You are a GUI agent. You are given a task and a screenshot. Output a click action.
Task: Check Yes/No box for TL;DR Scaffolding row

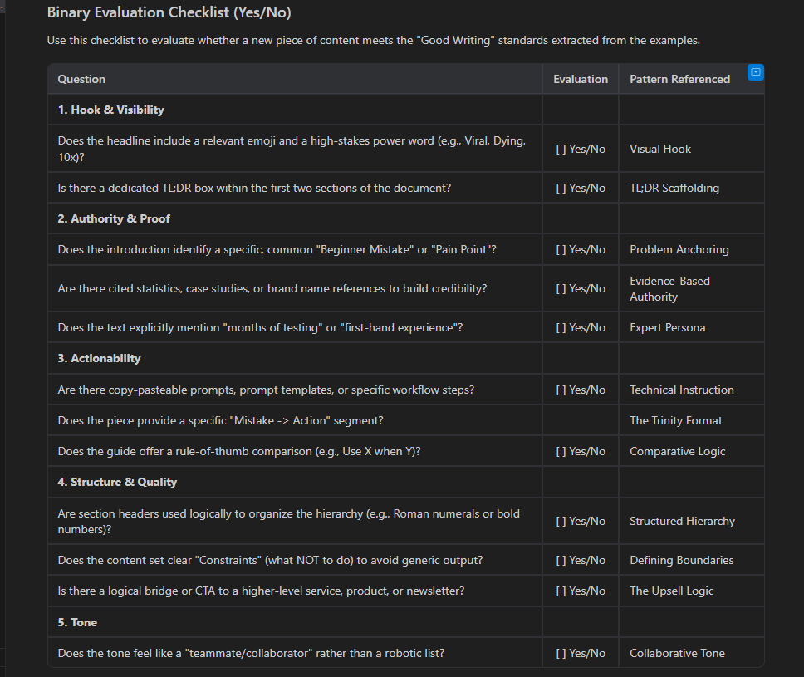(561, 189)
